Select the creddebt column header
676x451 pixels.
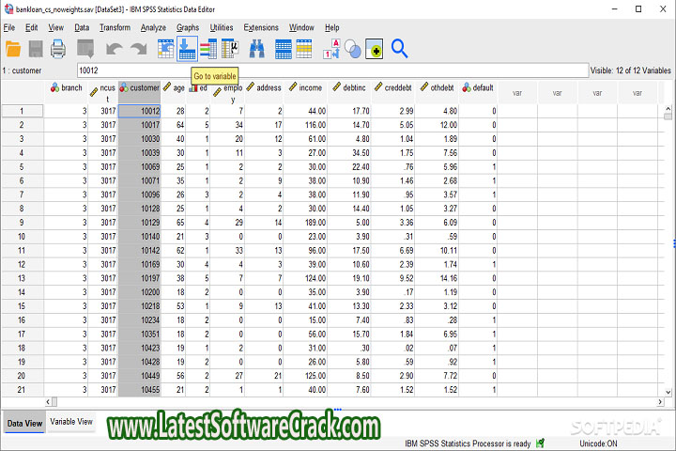[x=393, y=92]
